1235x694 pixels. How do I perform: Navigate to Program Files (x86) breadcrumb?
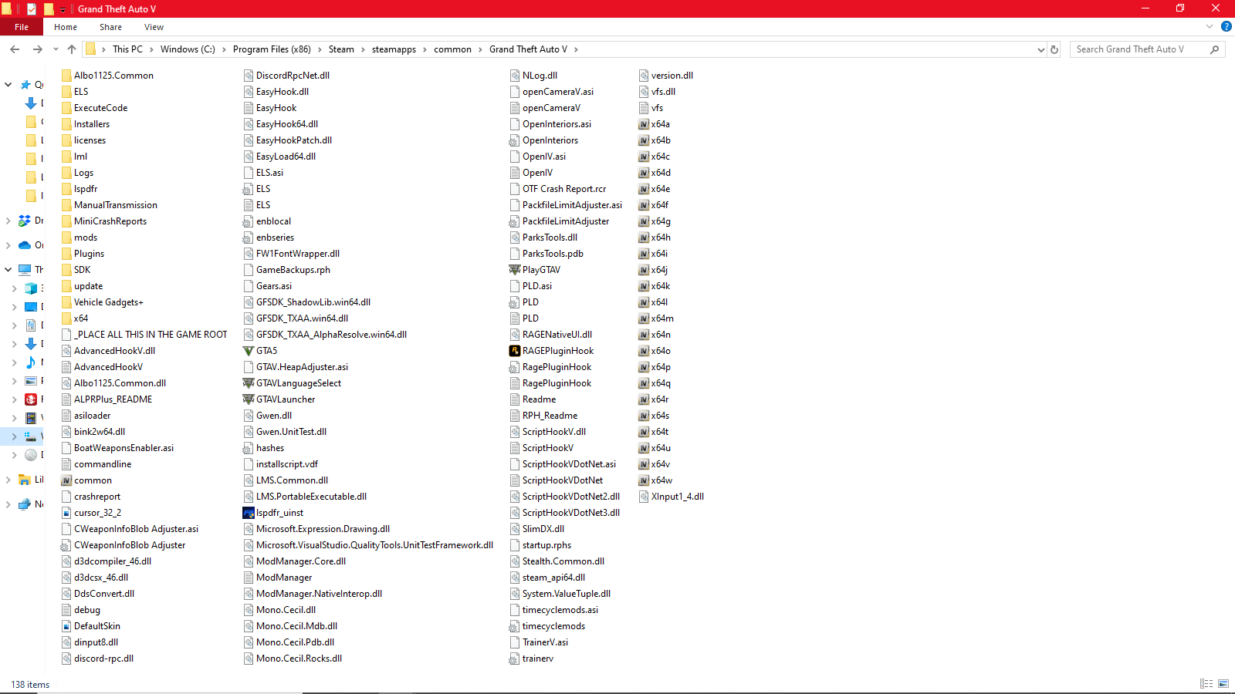pyautogui.click(x=272, y=49)
